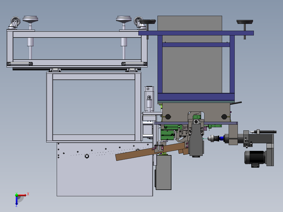Select the blue frame's middle cross beam
The height and width of the screenshot is (212, 283).
tap(196, 45)
